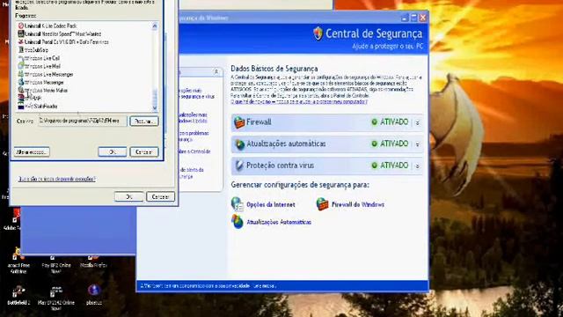The width and height of the screenshot is (563, 317).
Task: Choose Windows Live Messenger in the list
Action: pos(46,74)
